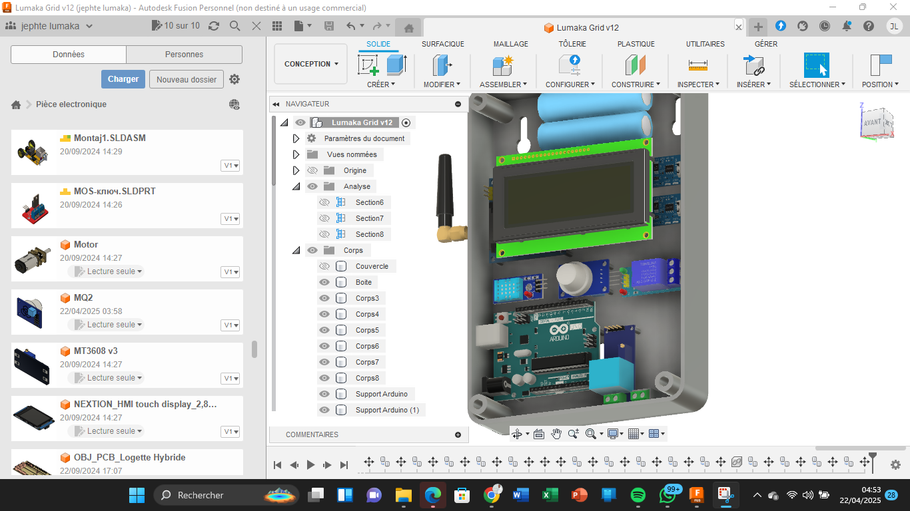
Task: Switch to the Personnes tab
Action: (184, 55)
